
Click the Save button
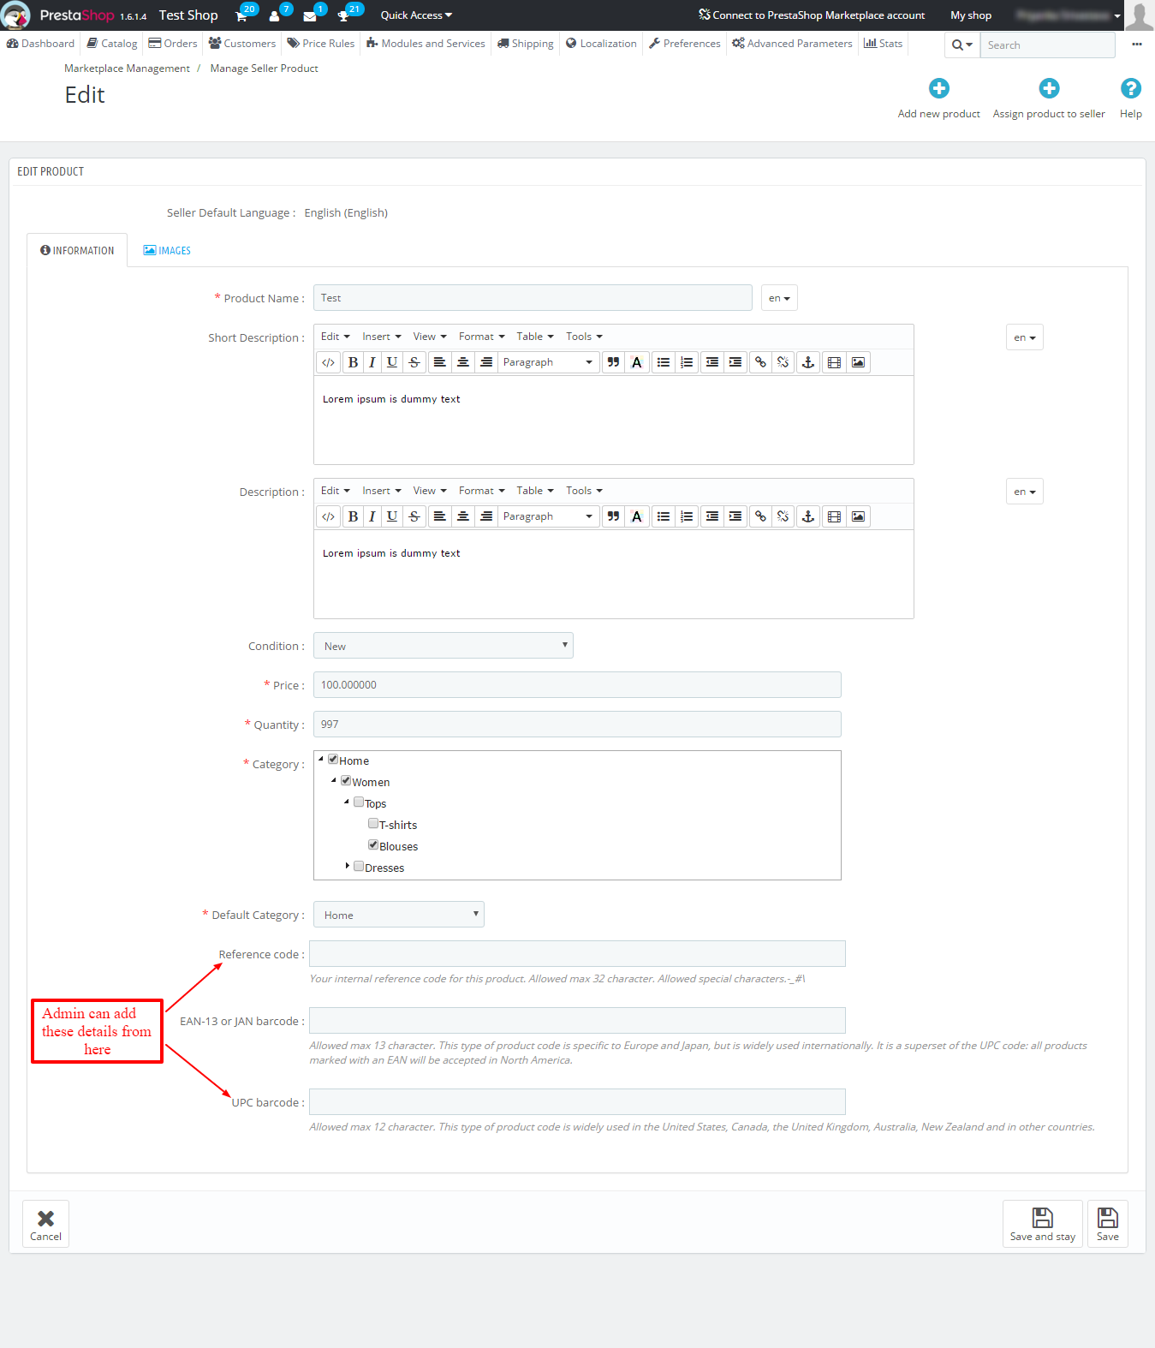(1108, 1224)
